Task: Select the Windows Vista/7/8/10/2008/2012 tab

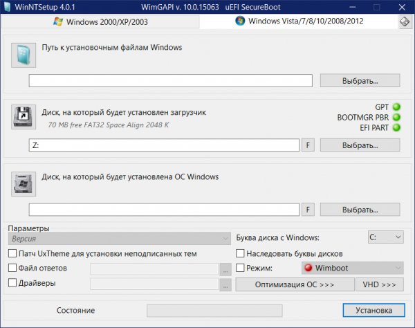Action: point(299,21)
